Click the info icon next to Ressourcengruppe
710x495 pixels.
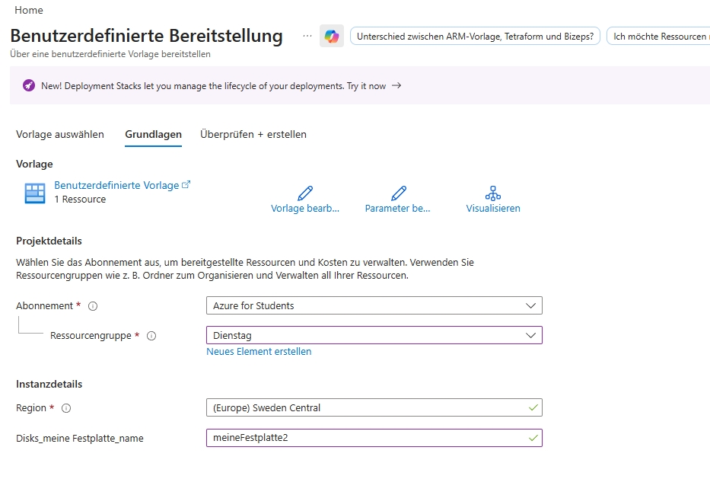pyautogui.click(x=151, y=336)
